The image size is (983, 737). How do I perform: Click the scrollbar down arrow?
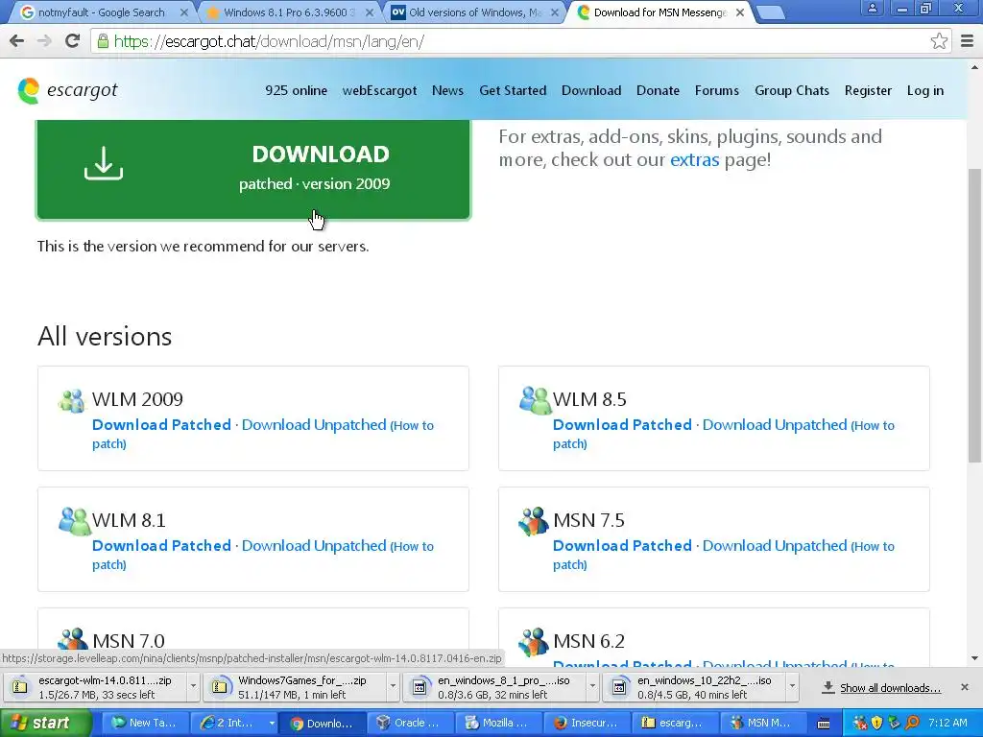coord(975,658)
